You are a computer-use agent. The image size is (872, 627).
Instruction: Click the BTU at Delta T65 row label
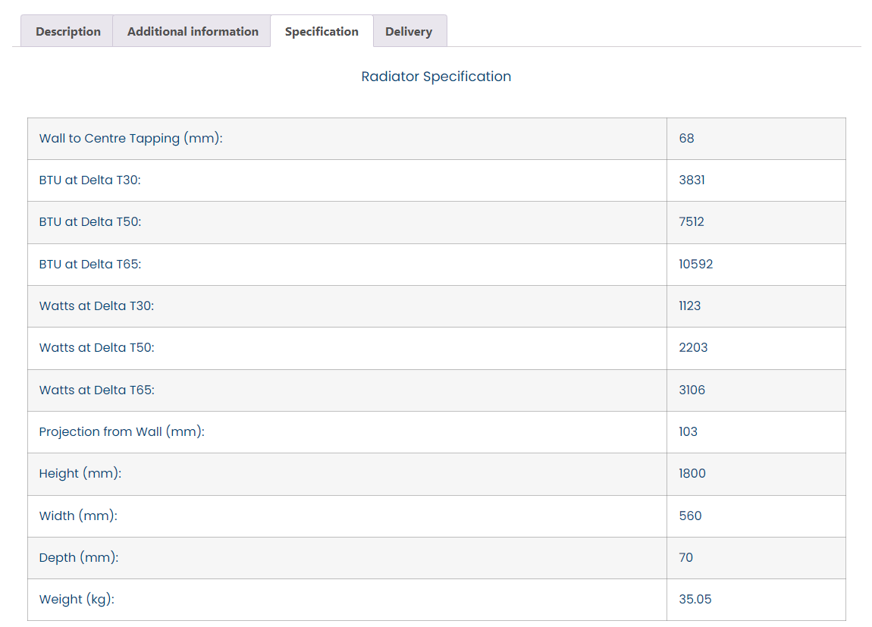(x=90, y=264)
